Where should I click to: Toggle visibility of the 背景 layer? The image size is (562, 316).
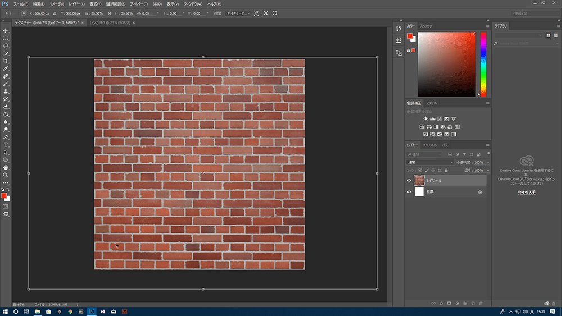click(x=409, y=192)
